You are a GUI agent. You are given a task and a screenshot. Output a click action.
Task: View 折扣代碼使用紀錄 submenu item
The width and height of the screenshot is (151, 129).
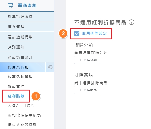(x=24, y=115)
